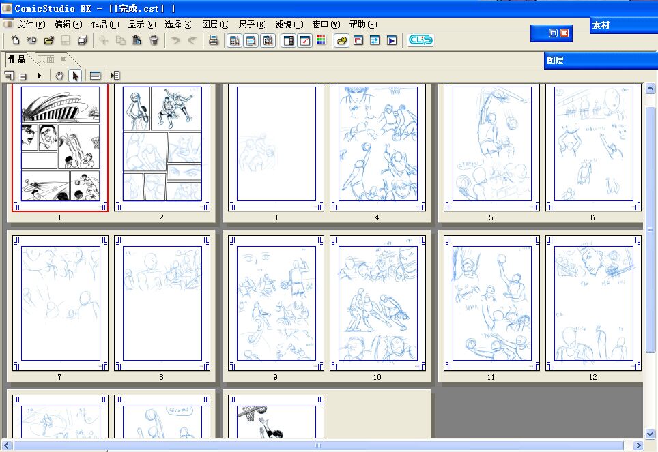Open the 尺子(R) menu
Image resolution: width=658 pixels, height=452 pixels.
tap(252, 25)
